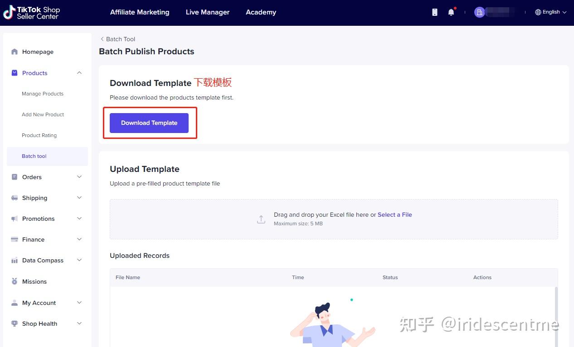Collapse the Products menu
Viewport: 574px width, 347px height.
(x=79, y=73)
